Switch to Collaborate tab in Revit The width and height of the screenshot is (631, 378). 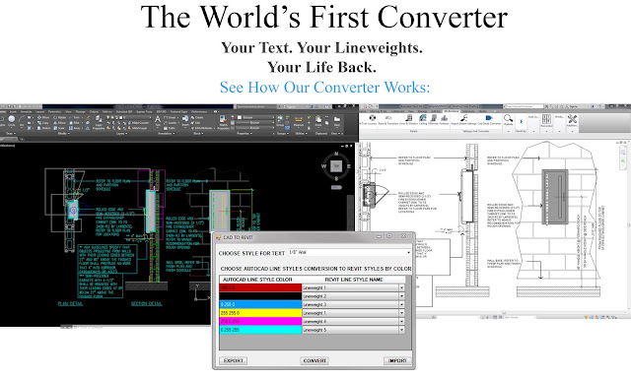(x=397, y=111)
